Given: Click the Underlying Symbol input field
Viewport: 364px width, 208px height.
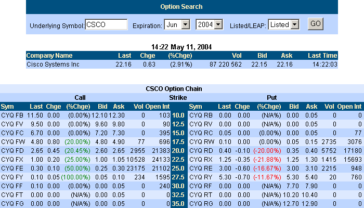Looking at the screenshot, I should [x=106, y=24].
